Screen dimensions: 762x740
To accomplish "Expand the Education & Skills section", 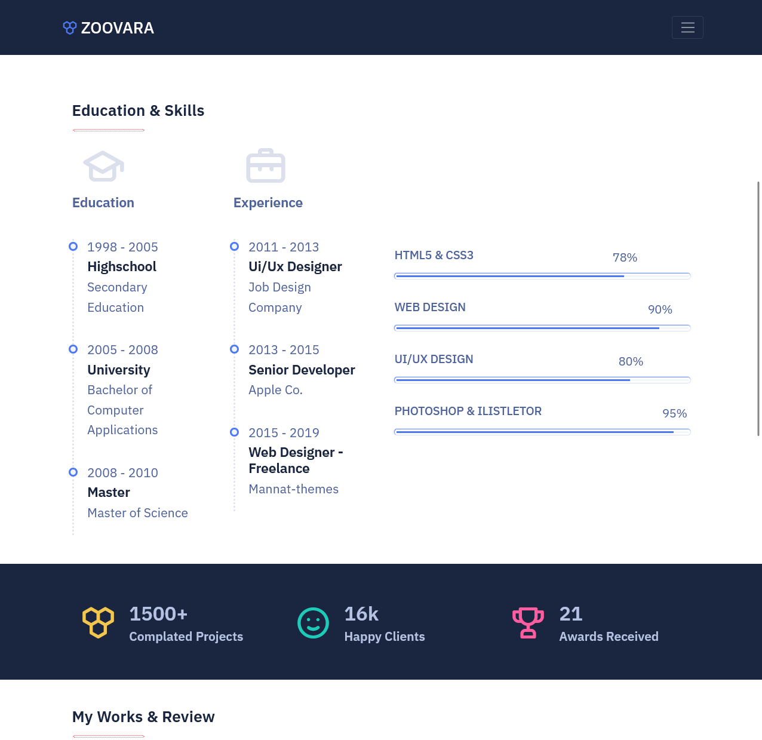I will pos(138,110).
